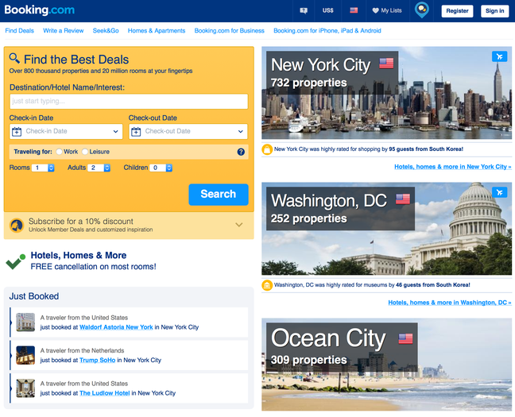Open the Trump SoHo hotel link
Viewport: 515px width, 417px height.
coord(97,360)
